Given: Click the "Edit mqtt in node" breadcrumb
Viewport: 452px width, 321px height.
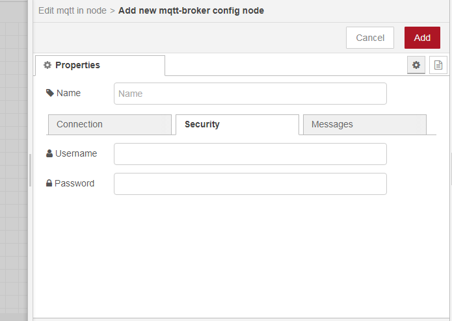Looking at the screenshot, I should (72, 10).
